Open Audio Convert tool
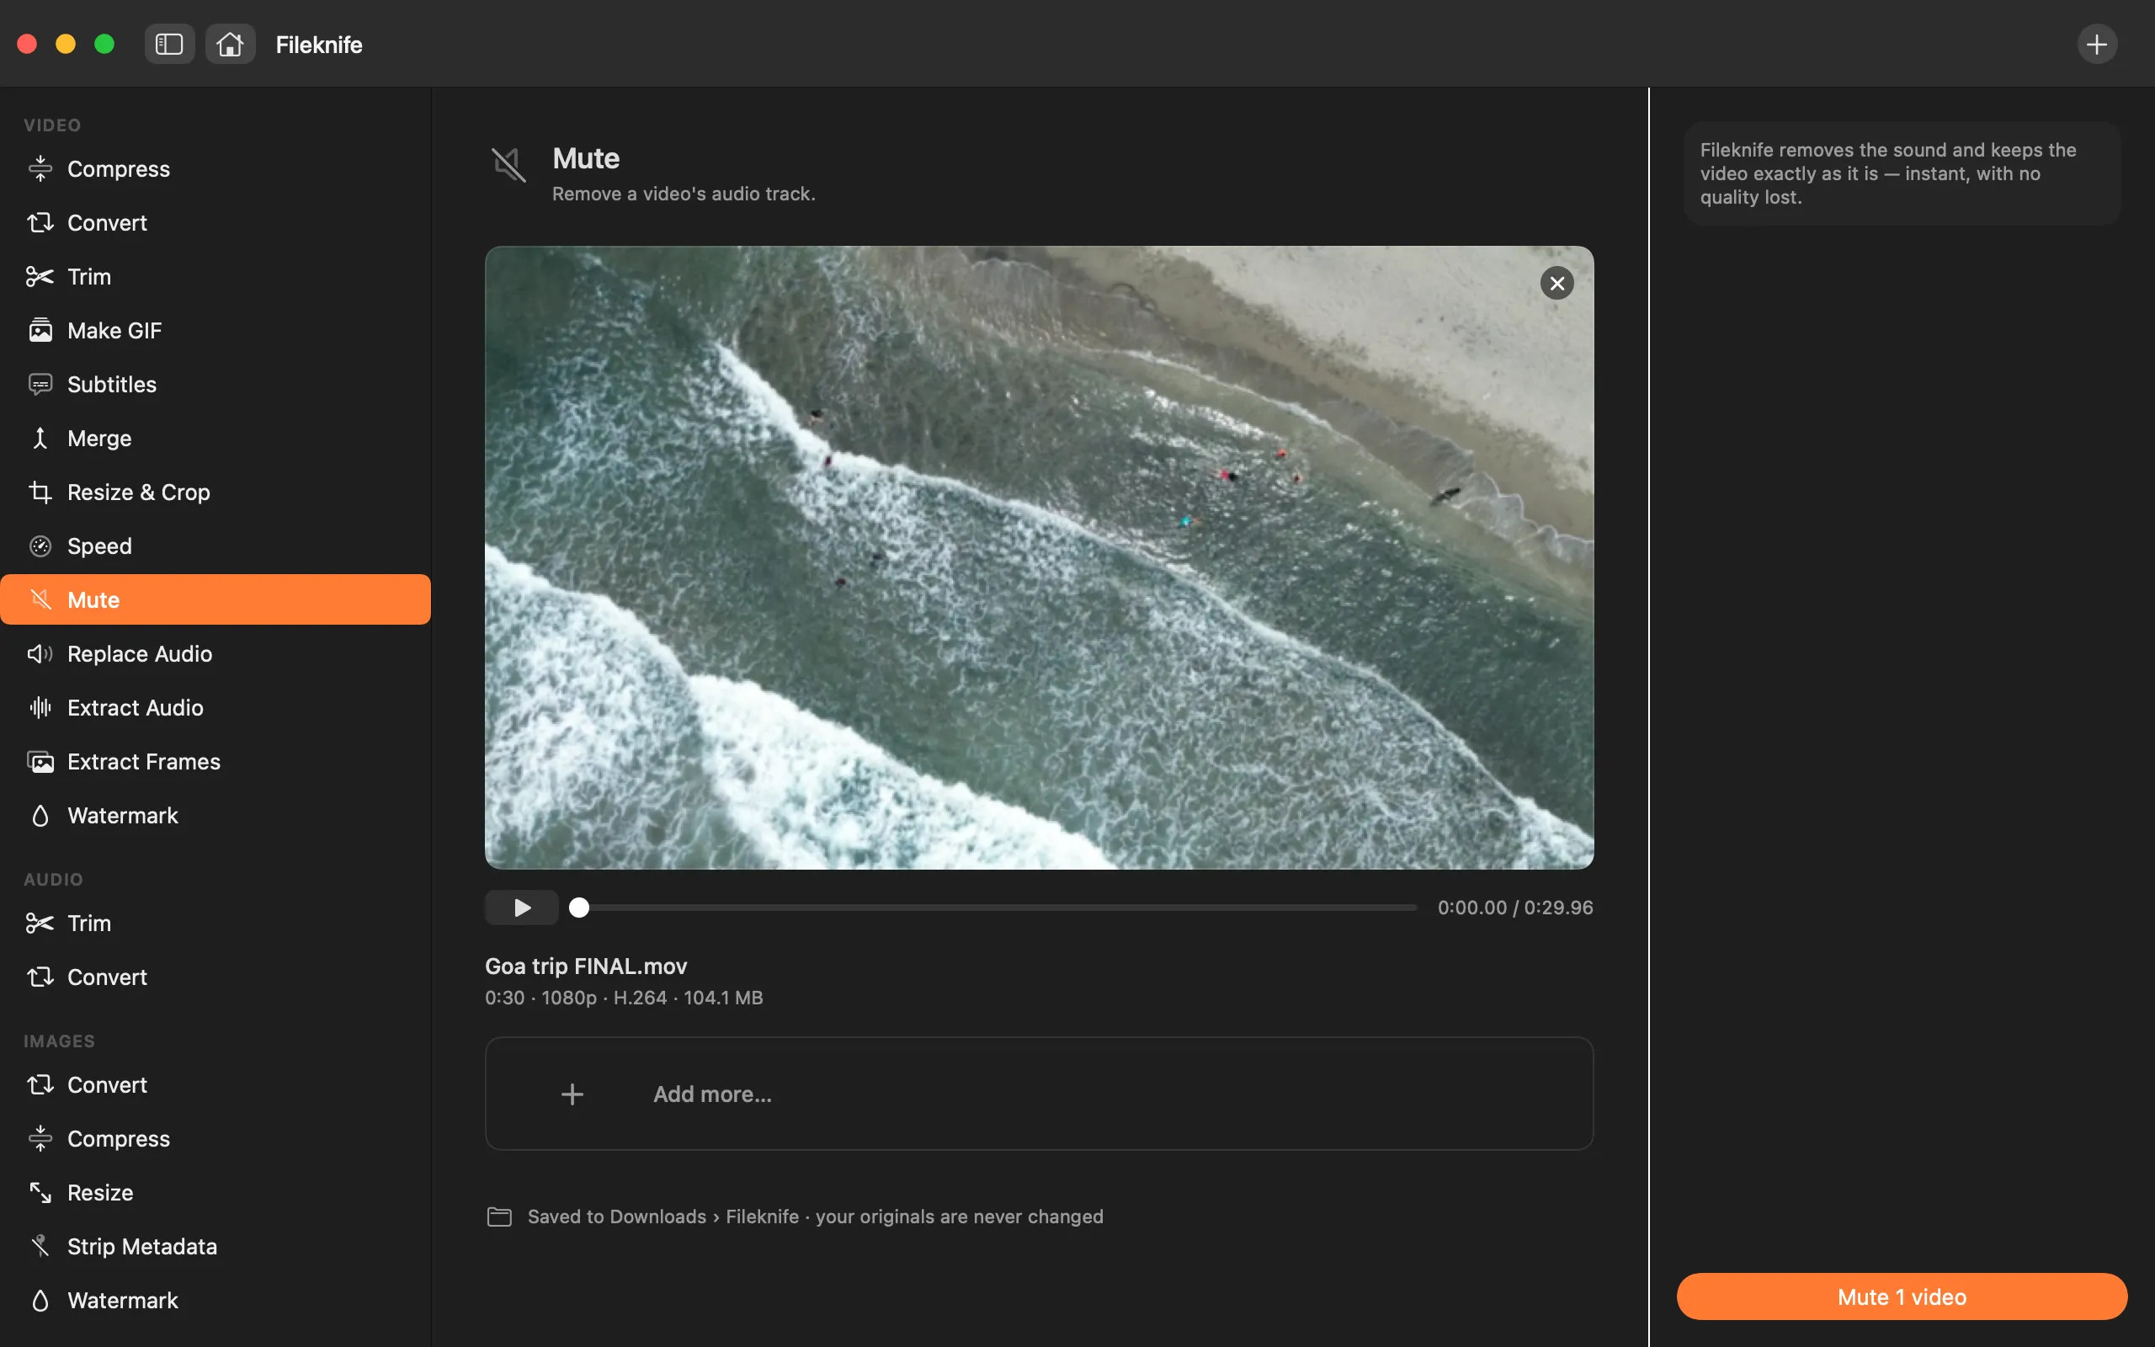2155x1347 pixels. coord(215,977)
